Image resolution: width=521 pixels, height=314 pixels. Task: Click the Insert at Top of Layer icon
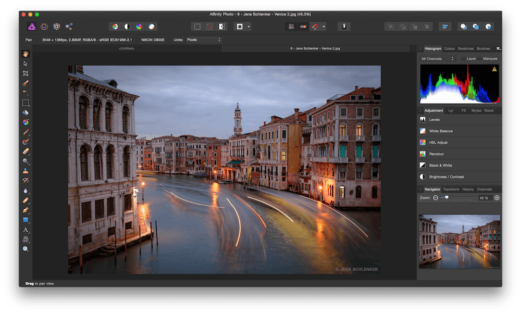(x=476, y=27)
